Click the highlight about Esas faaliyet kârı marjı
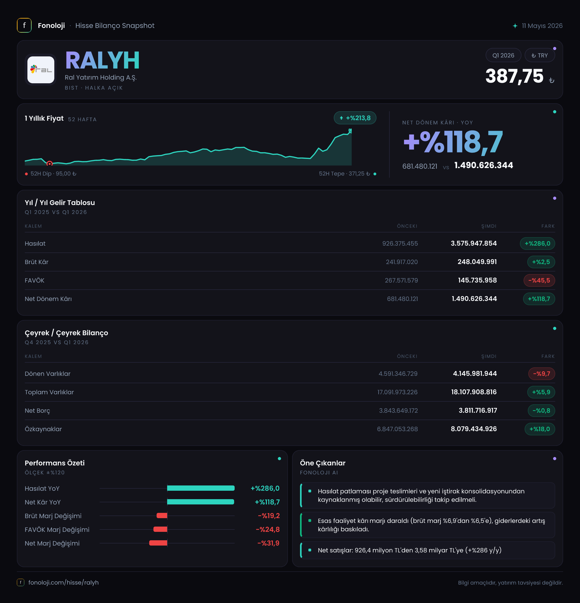Image resolution: width=580 pixels, height=603 pixels. (427, 525)
